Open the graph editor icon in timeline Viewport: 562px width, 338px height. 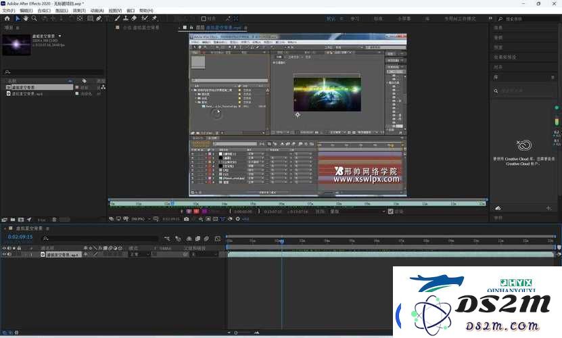(x=218, y=239)
